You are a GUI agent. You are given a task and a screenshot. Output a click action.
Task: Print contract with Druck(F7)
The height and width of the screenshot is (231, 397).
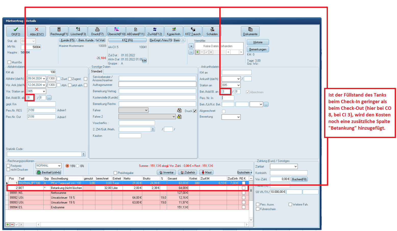pyautogui.click(x=97, y=31)
